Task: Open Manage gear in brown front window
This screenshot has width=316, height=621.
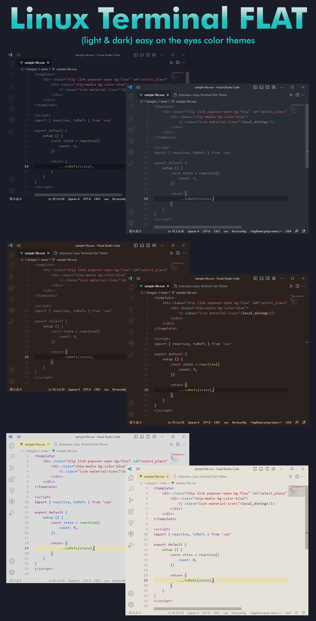Action: [x=131, y=414]
